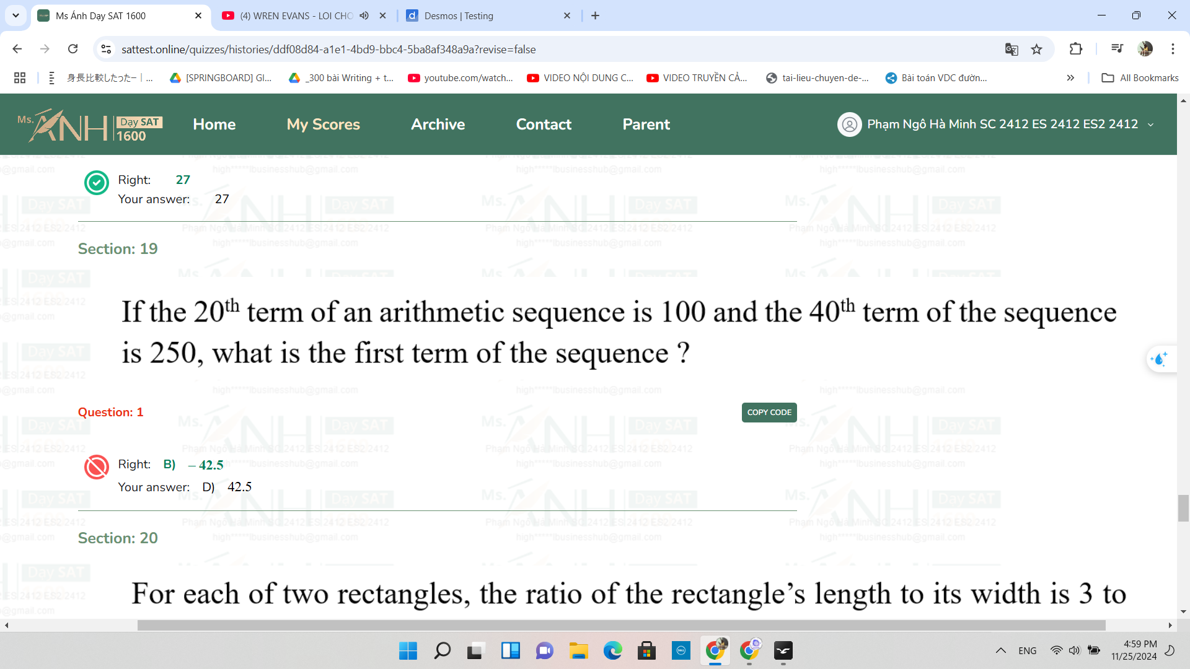Open the Contact page
Image resolution: width=1190 pixels, height=669 pixels.
(544, 125)
